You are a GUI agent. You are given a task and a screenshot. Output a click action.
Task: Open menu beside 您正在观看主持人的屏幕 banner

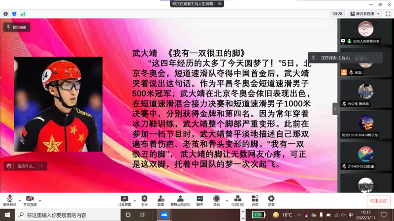click(220, 3)
